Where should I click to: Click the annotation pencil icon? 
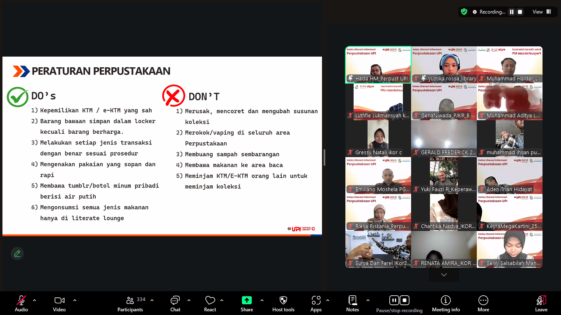(17, 253)
